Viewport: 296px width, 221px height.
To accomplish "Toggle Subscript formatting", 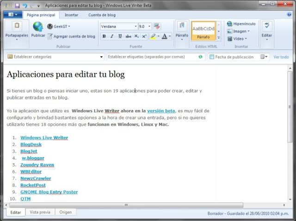I will (x=136, y=36).
